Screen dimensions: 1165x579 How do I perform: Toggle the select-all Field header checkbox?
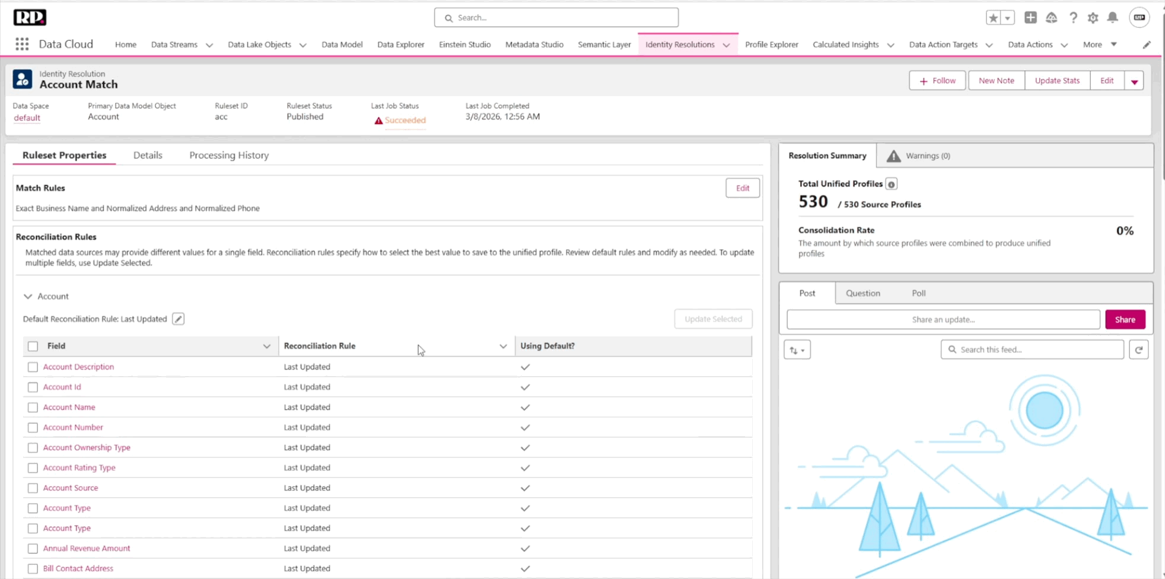[x=33, y=346]
